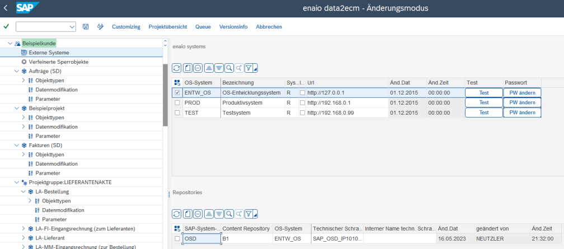This screenshot has height=249, width=564.
Task: Click the save (diskette) icon in toolbar
Action: [x=86, y=27]
